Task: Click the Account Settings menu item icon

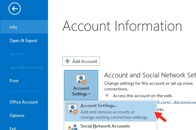Action: tap(72, 109)
